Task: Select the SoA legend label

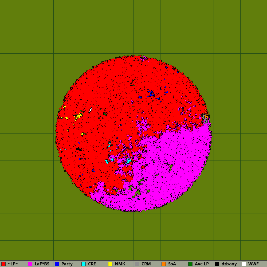Action: 172,264
